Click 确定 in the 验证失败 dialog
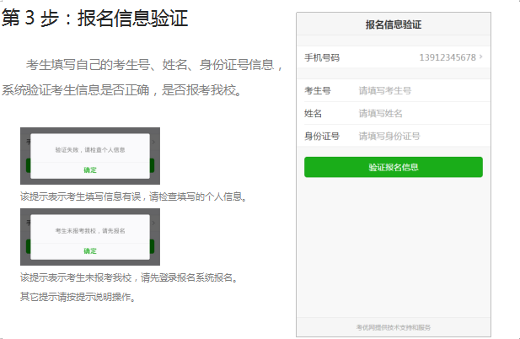520x339 pixels. click(89, 170)
